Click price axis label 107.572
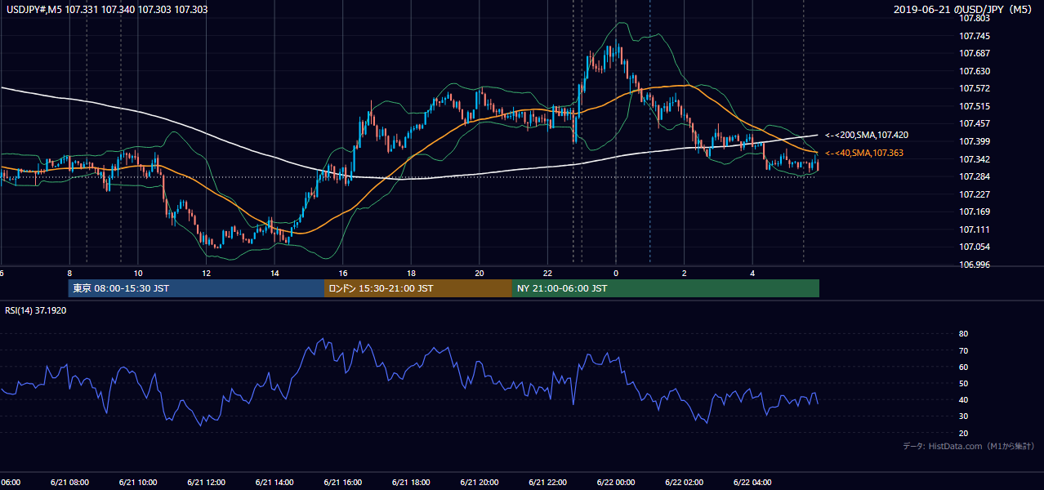The image size is (1044, 490). tap(975, 88)
